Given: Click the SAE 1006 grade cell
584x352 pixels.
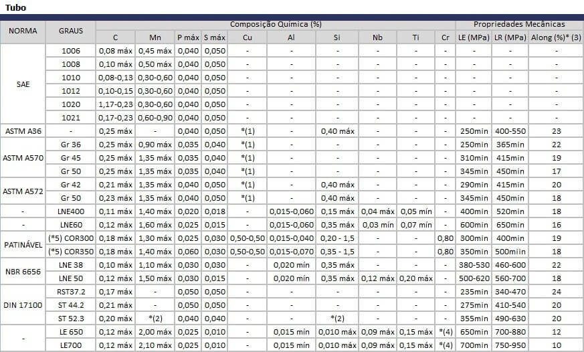Looking at the screenshot, I should (x=70, y=51).
